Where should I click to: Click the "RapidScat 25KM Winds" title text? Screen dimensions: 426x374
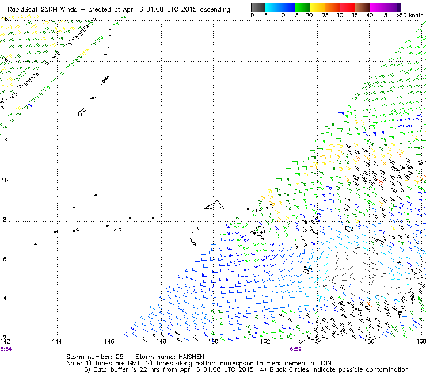pos(43,10)
